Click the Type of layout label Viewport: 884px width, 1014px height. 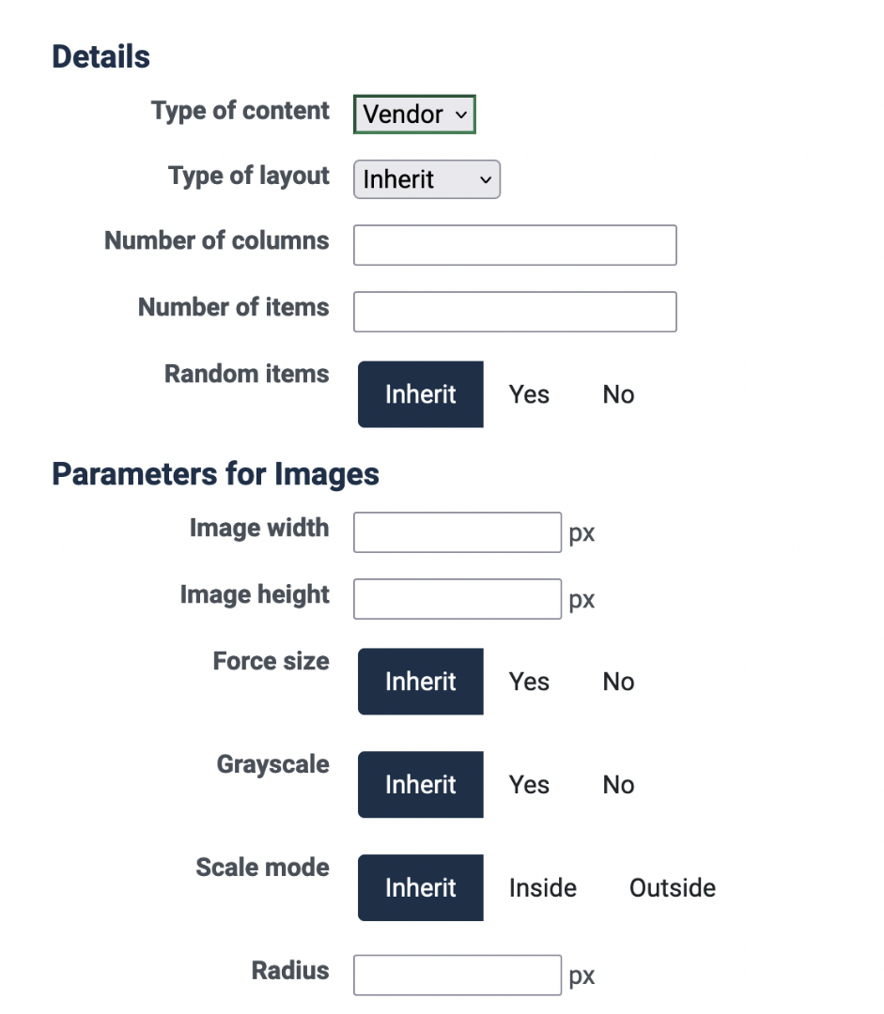[249, 177]
